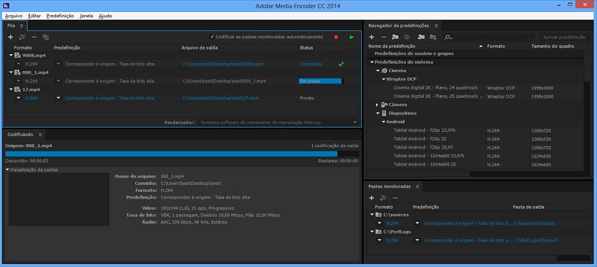Open preset settings icon in preset browser

(407, 37)
